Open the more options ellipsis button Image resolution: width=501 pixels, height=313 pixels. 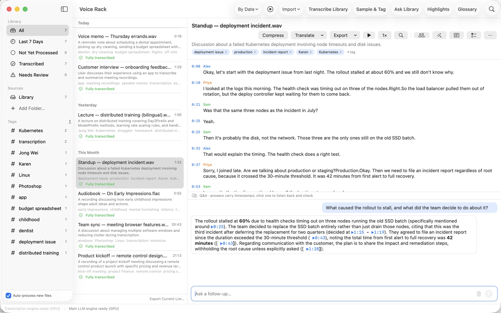(490, 35)
